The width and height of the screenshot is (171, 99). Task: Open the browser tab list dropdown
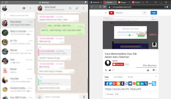(156, 2)
